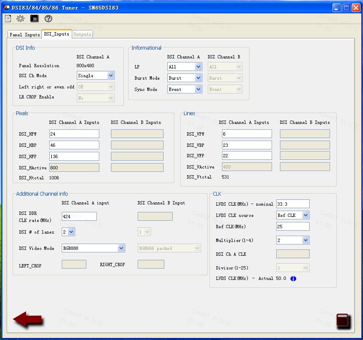Click the DSI Ch A CLK field
Screen dimensions: 363x340
click(x=292, y=254)
